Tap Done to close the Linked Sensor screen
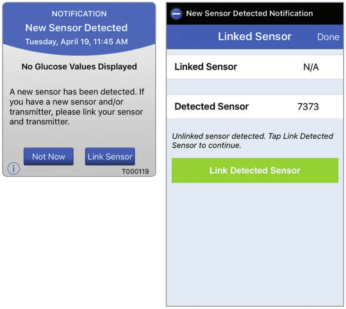This screenshot has width=346, height=309. click(328, 37)
